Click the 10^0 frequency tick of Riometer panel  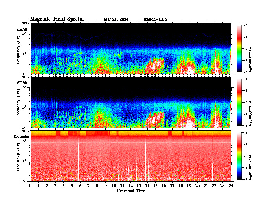point(23,161)
